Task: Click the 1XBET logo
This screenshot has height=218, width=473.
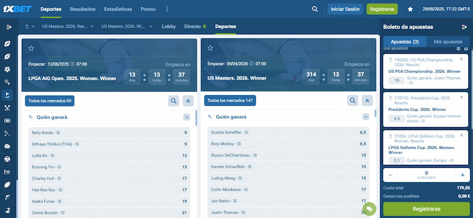Action: tap(17, 9)
